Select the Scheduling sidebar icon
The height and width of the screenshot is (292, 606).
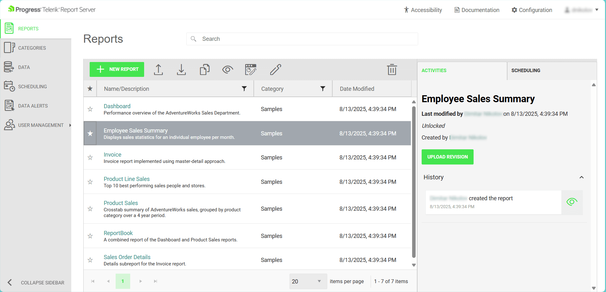click(x=9, y=86)
